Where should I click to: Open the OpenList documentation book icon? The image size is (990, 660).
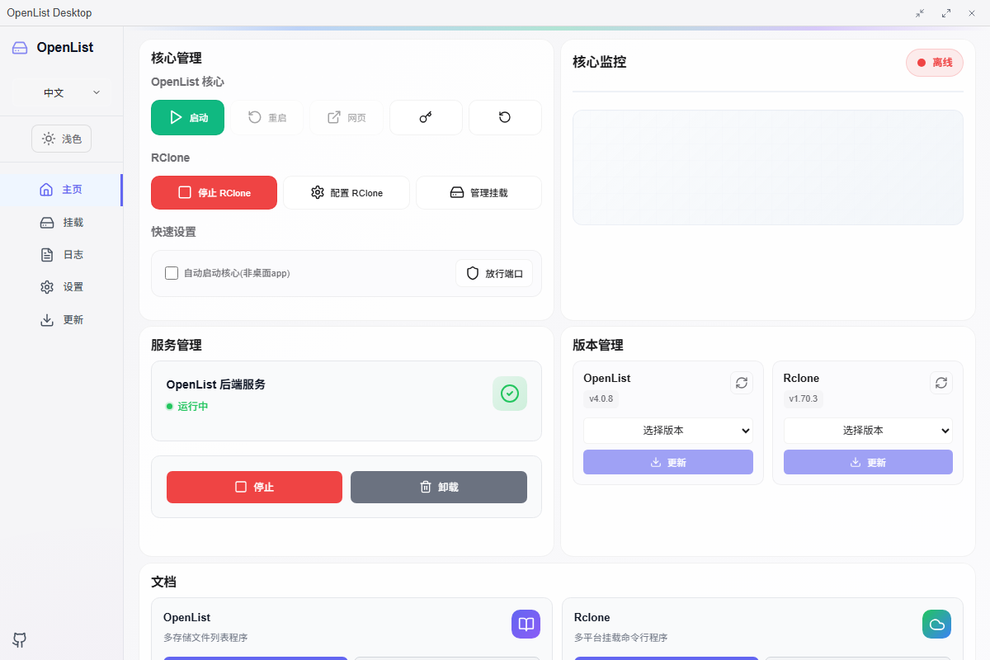526,625
